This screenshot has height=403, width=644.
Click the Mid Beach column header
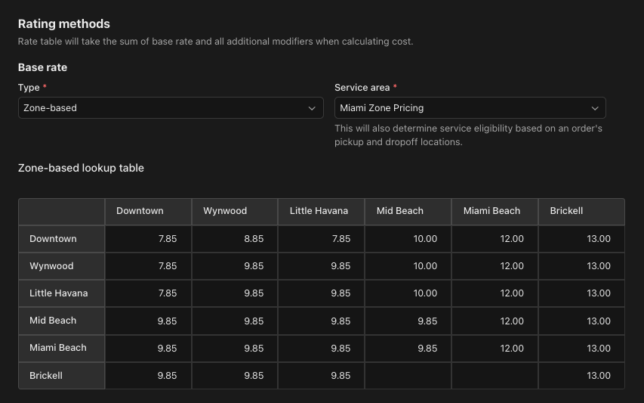[408, 212]
